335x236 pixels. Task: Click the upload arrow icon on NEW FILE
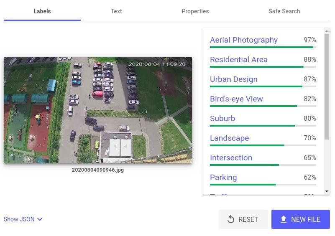click(284, 219)
